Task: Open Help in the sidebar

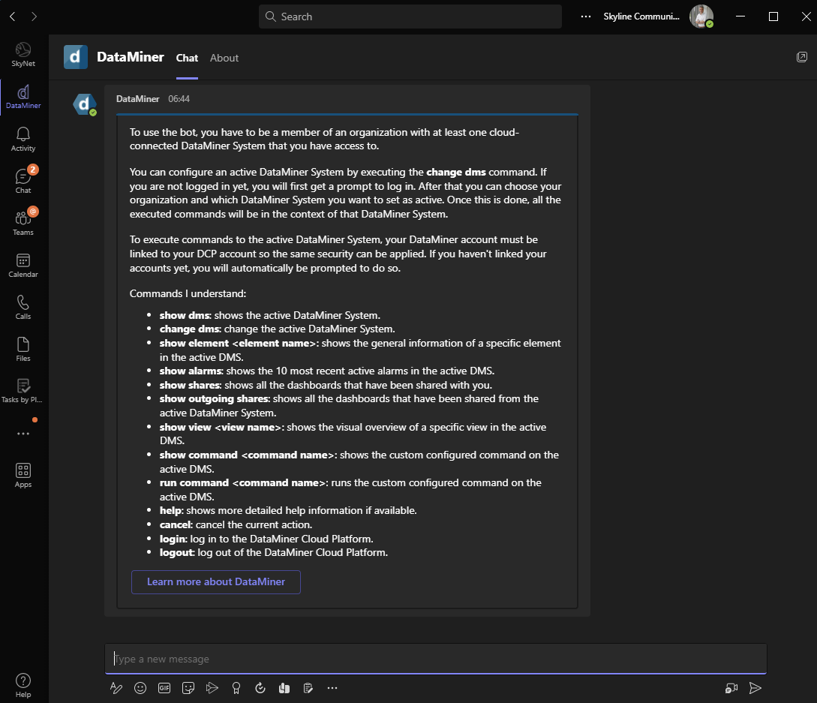Action: pos(23,685)
